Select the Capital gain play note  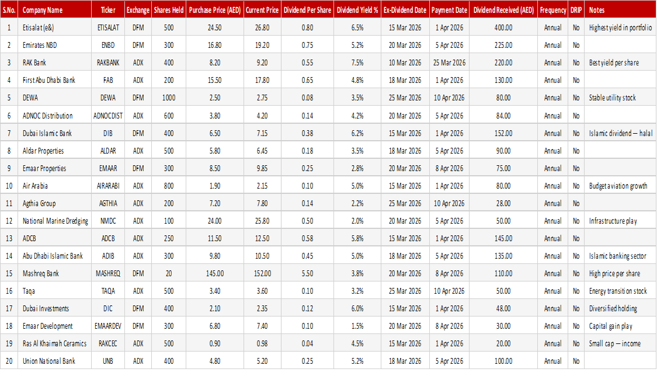pos(620,326)
